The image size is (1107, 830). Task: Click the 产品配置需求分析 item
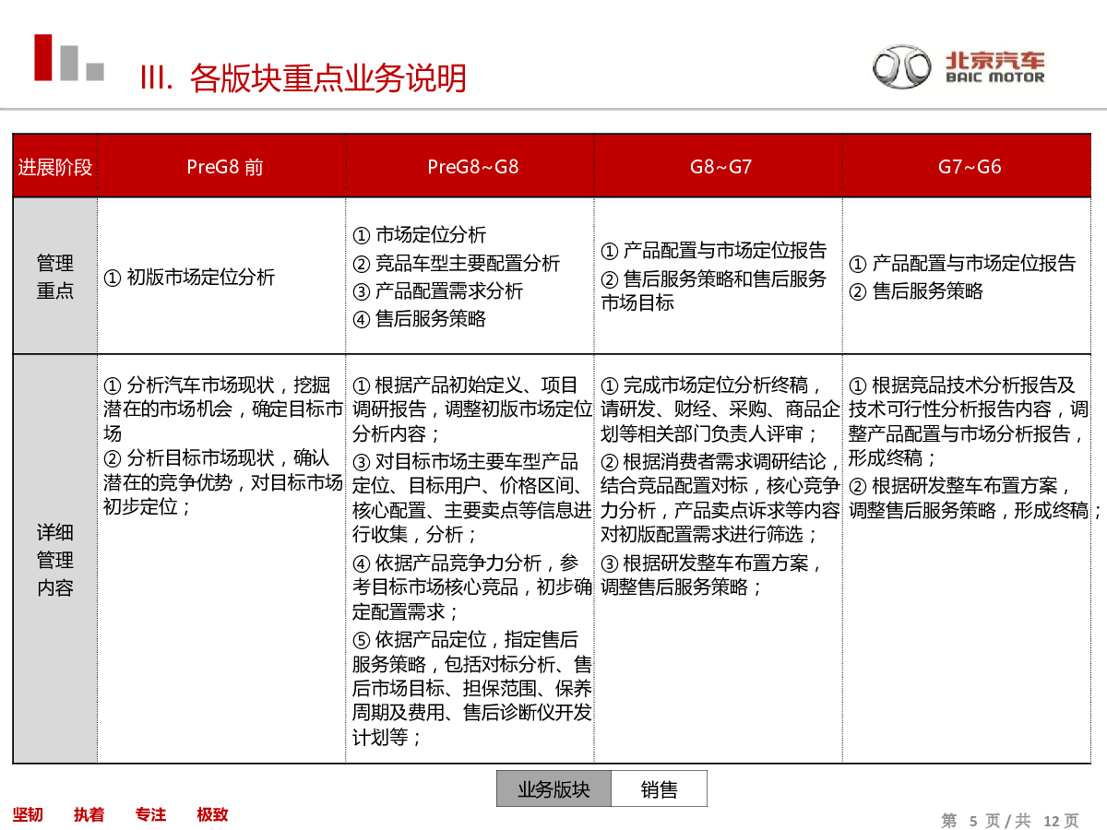[x=438, y=291]
